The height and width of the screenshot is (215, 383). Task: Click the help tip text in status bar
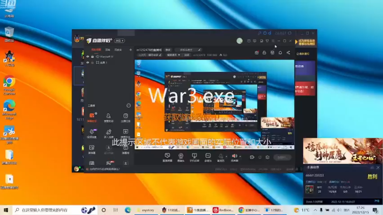[105, 169]
